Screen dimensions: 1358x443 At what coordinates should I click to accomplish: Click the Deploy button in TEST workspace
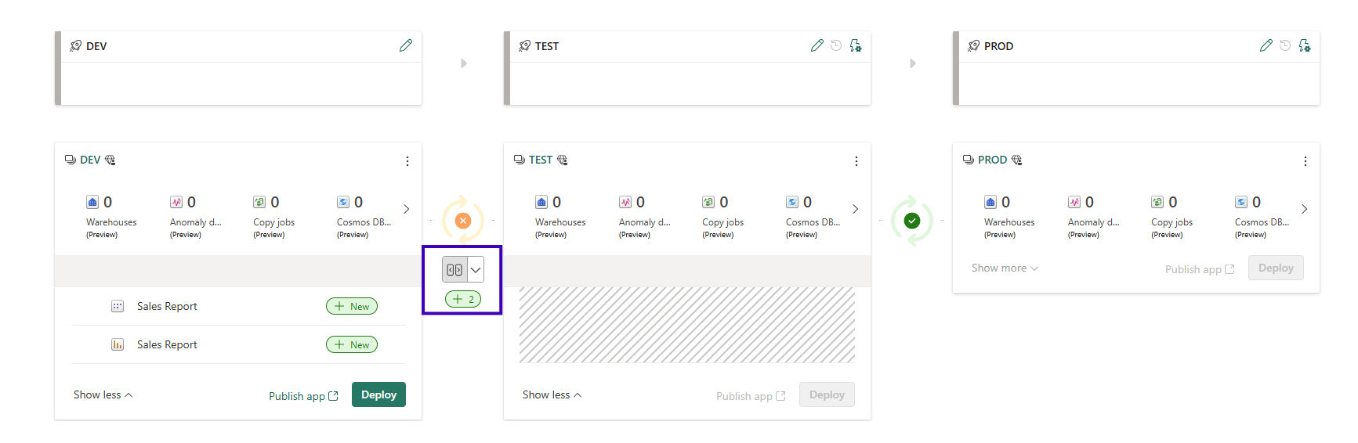(x=827, y=394)
